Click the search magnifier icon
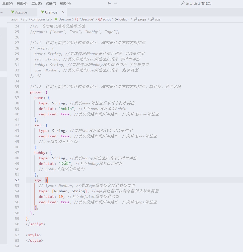 (x=183, y=3)
